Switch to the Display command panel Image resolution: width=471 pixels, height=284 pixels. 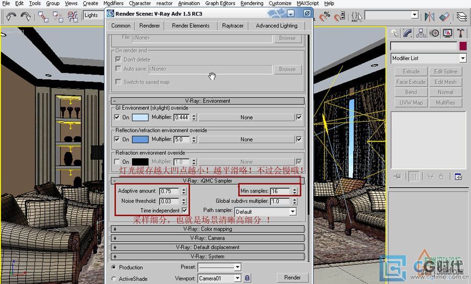447,33
